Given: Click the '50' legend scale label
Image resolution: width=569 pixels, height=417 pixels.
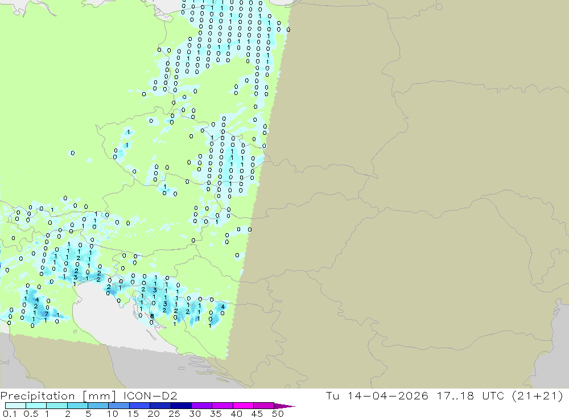Looking at the screenshot, I should click(278, 414).
